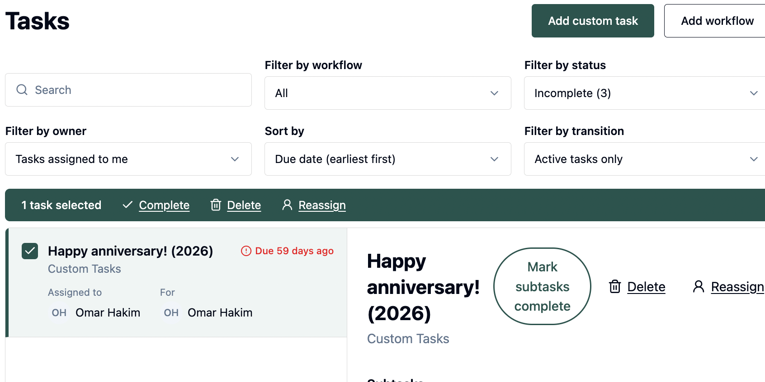Click the OH avatar under For
Screen dimensions: 765x382
(x=171, y=312)
